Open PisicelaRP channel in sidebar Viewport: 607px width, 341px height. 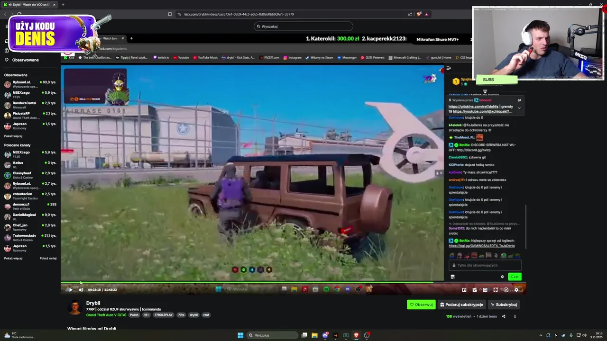click(30, 116)
